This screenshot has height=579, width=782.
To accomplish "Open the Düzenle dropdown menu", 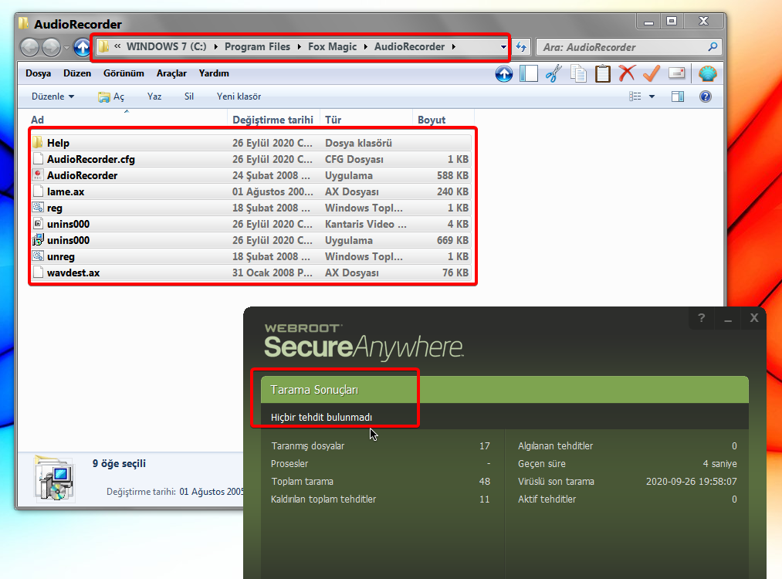I will coord(52,96).
